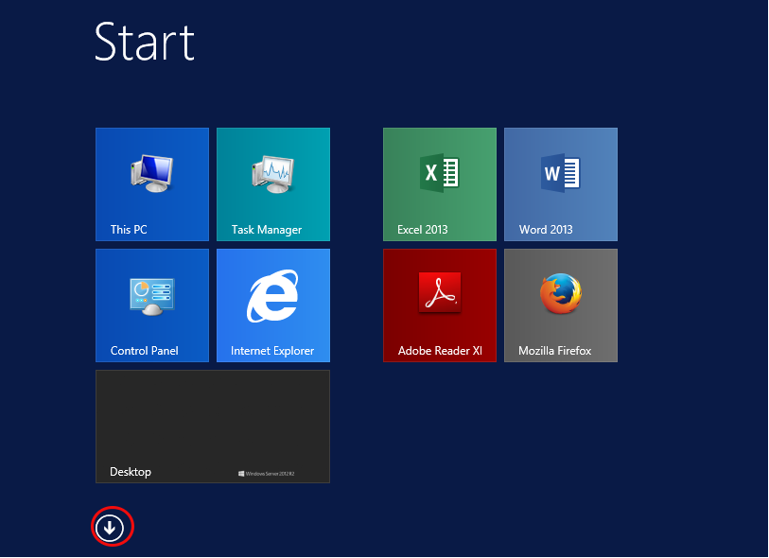
Task: Open the Control Panel tile icon
Action: point(151,295)
